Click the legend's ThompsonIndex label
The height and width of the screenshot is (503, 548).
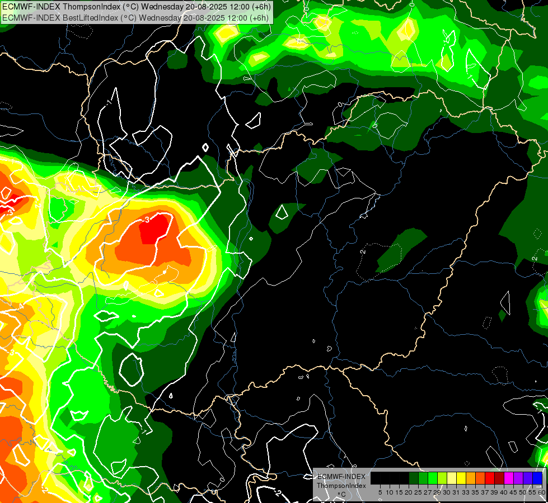point(341,486)
